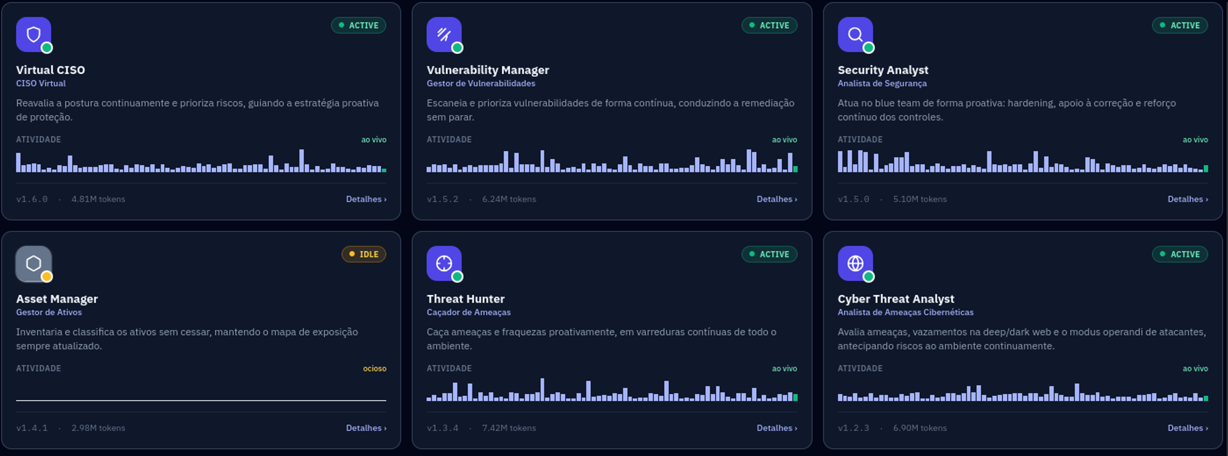Image resolution: width=1228 pixels, height=456 pixels.
Task: Click the "Gestor de Vulnerabilidades" subtitle
Action: pos(481,83)
